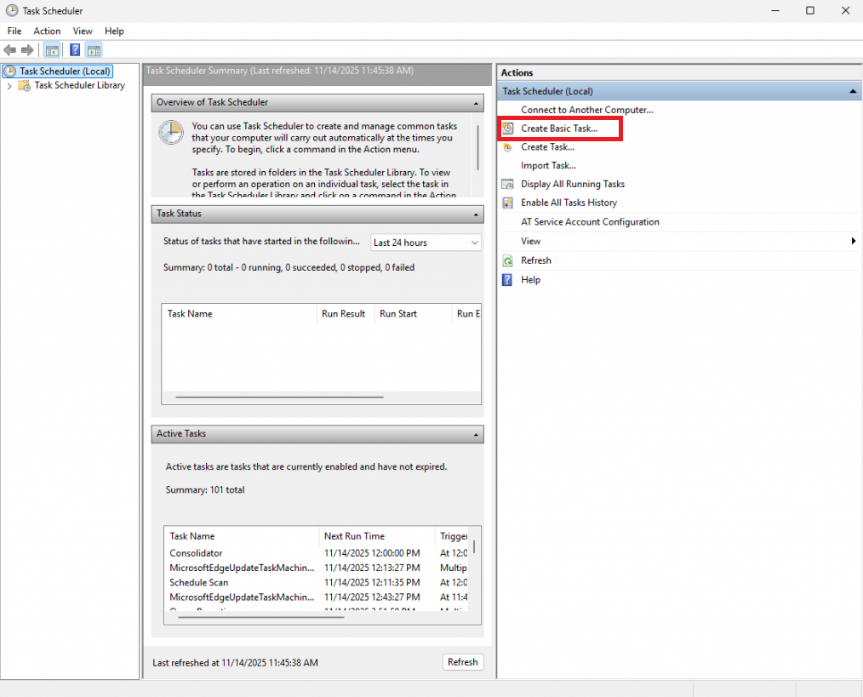Click Connect to Another Computer link
This screenshot has height=697, width=863.
(x=588, y=110)
